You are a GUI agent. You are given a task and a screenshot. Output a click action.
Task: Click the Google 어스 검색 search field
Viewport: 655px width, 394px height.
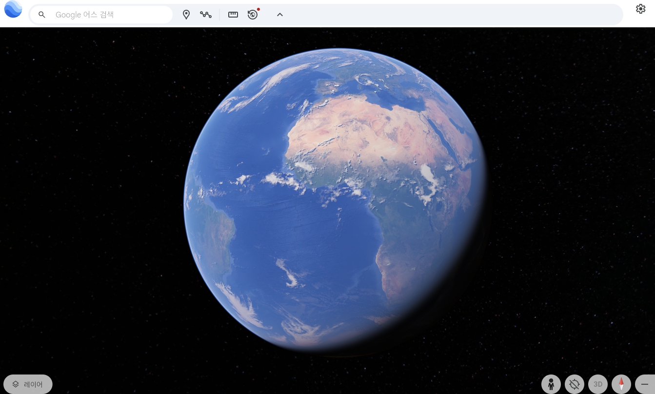[x=101, y=15]
